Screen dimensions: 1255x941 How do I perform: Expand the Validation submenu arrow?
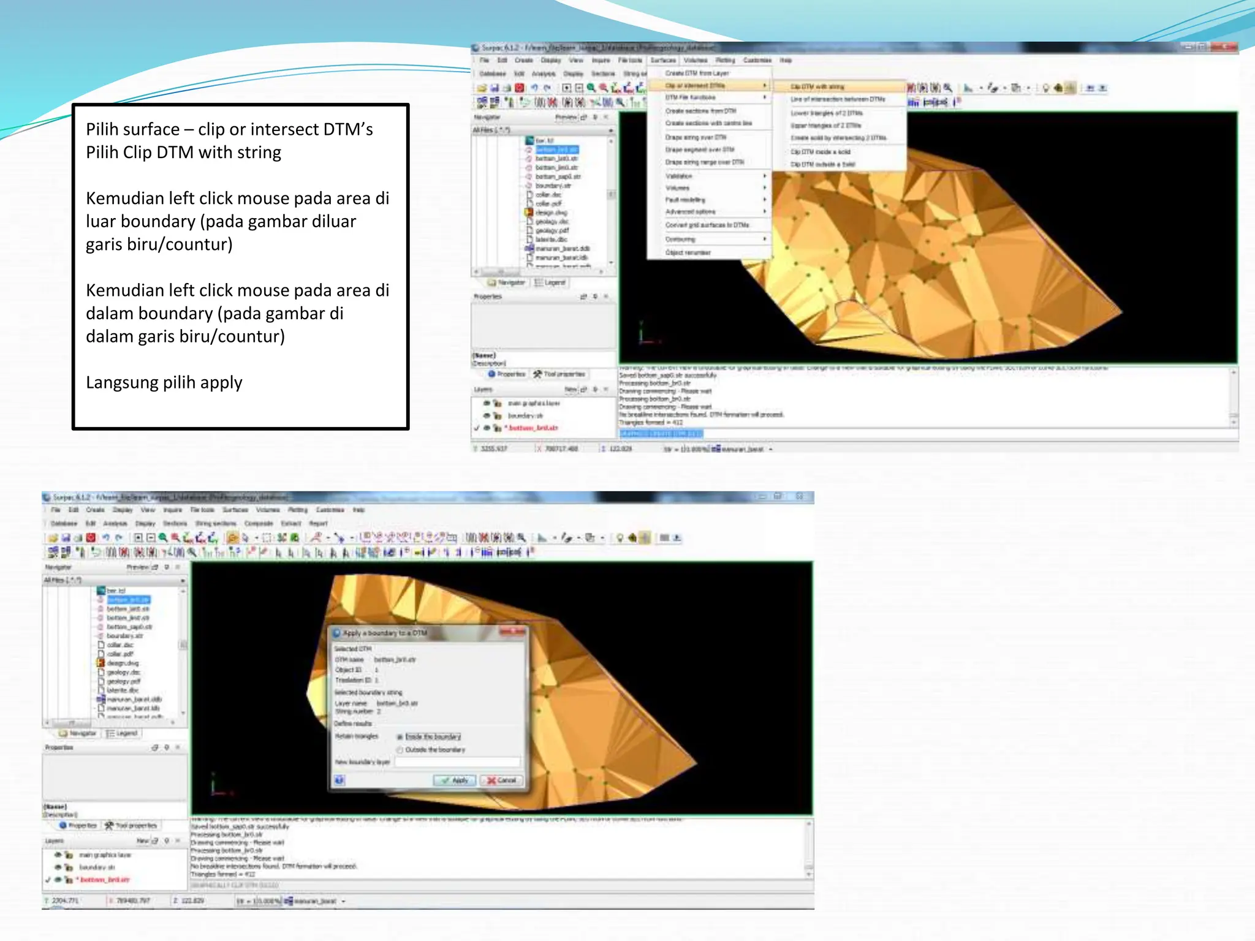(x=765, y=176)
